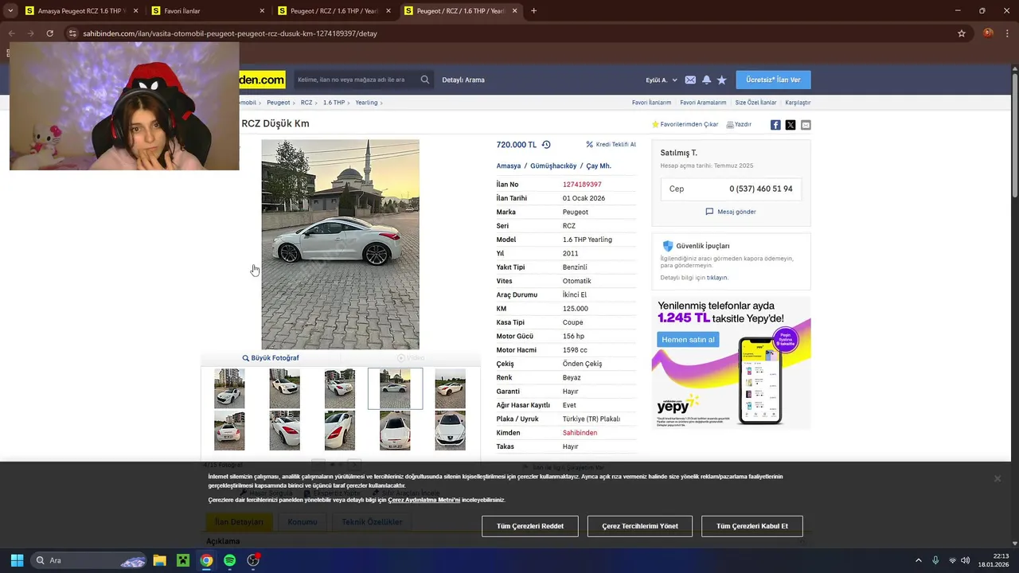1019x573 pixels.
Task: Open the Size Özel İlanlar menu link
Action: tap(755, 103)
